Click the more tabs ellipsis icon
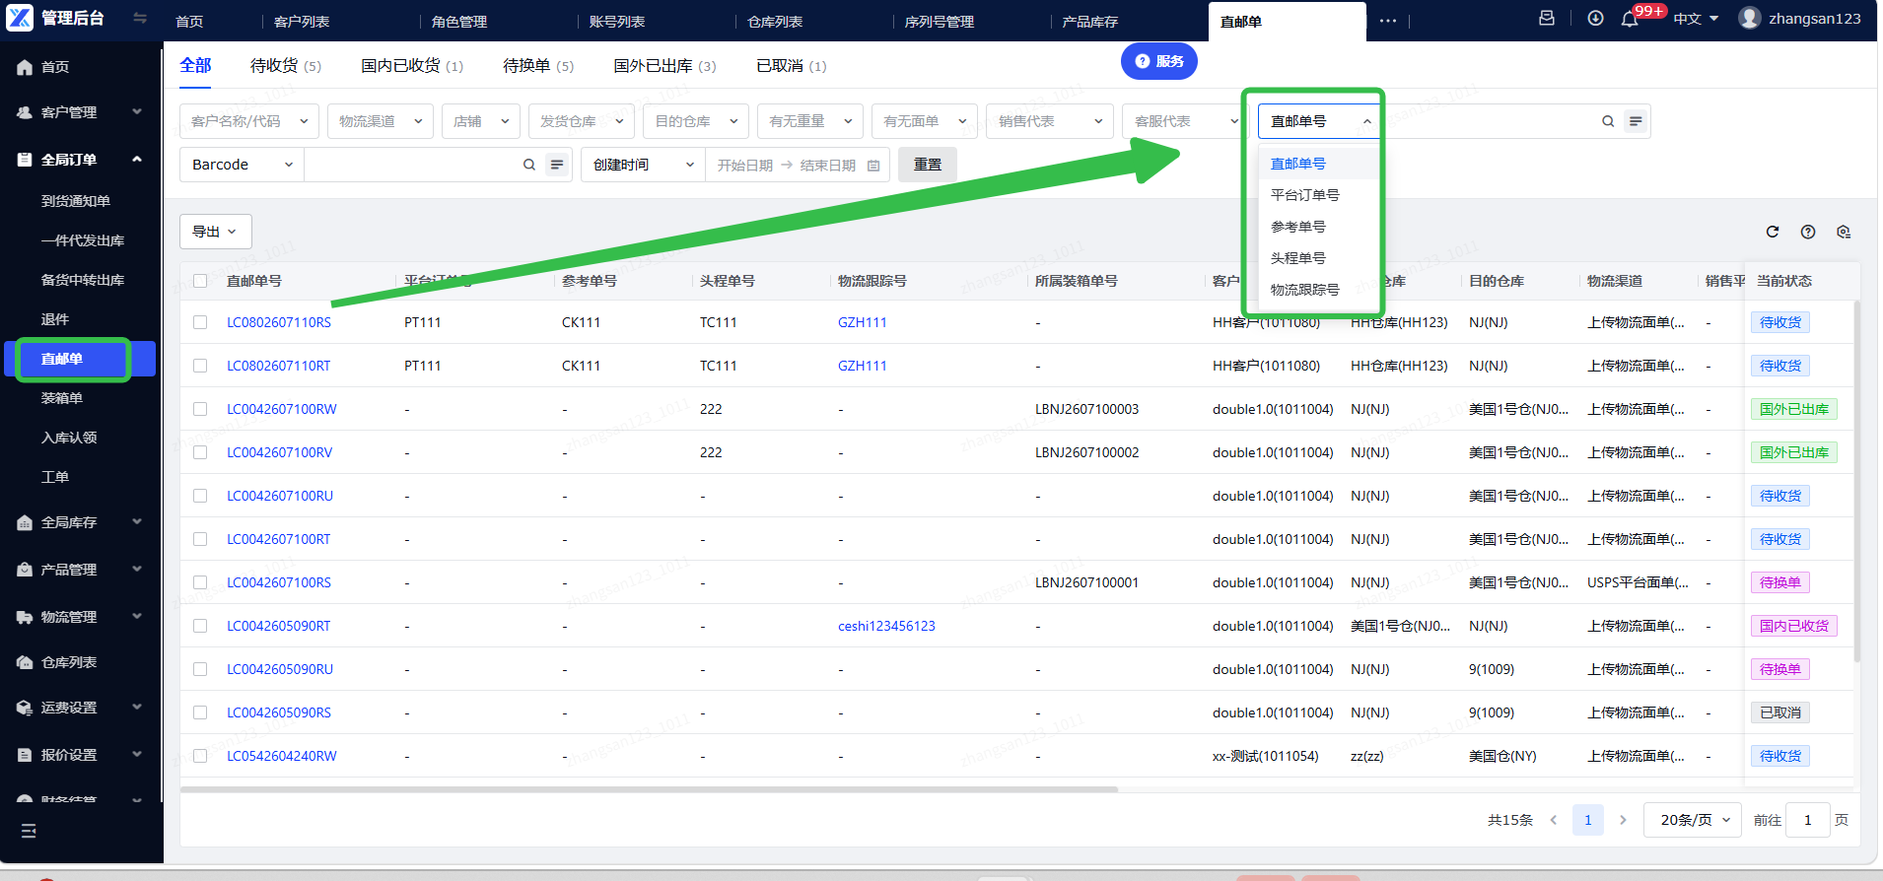Image resolution: width=1883 pixels, height=881 pixels. (x=1388, y=21)
